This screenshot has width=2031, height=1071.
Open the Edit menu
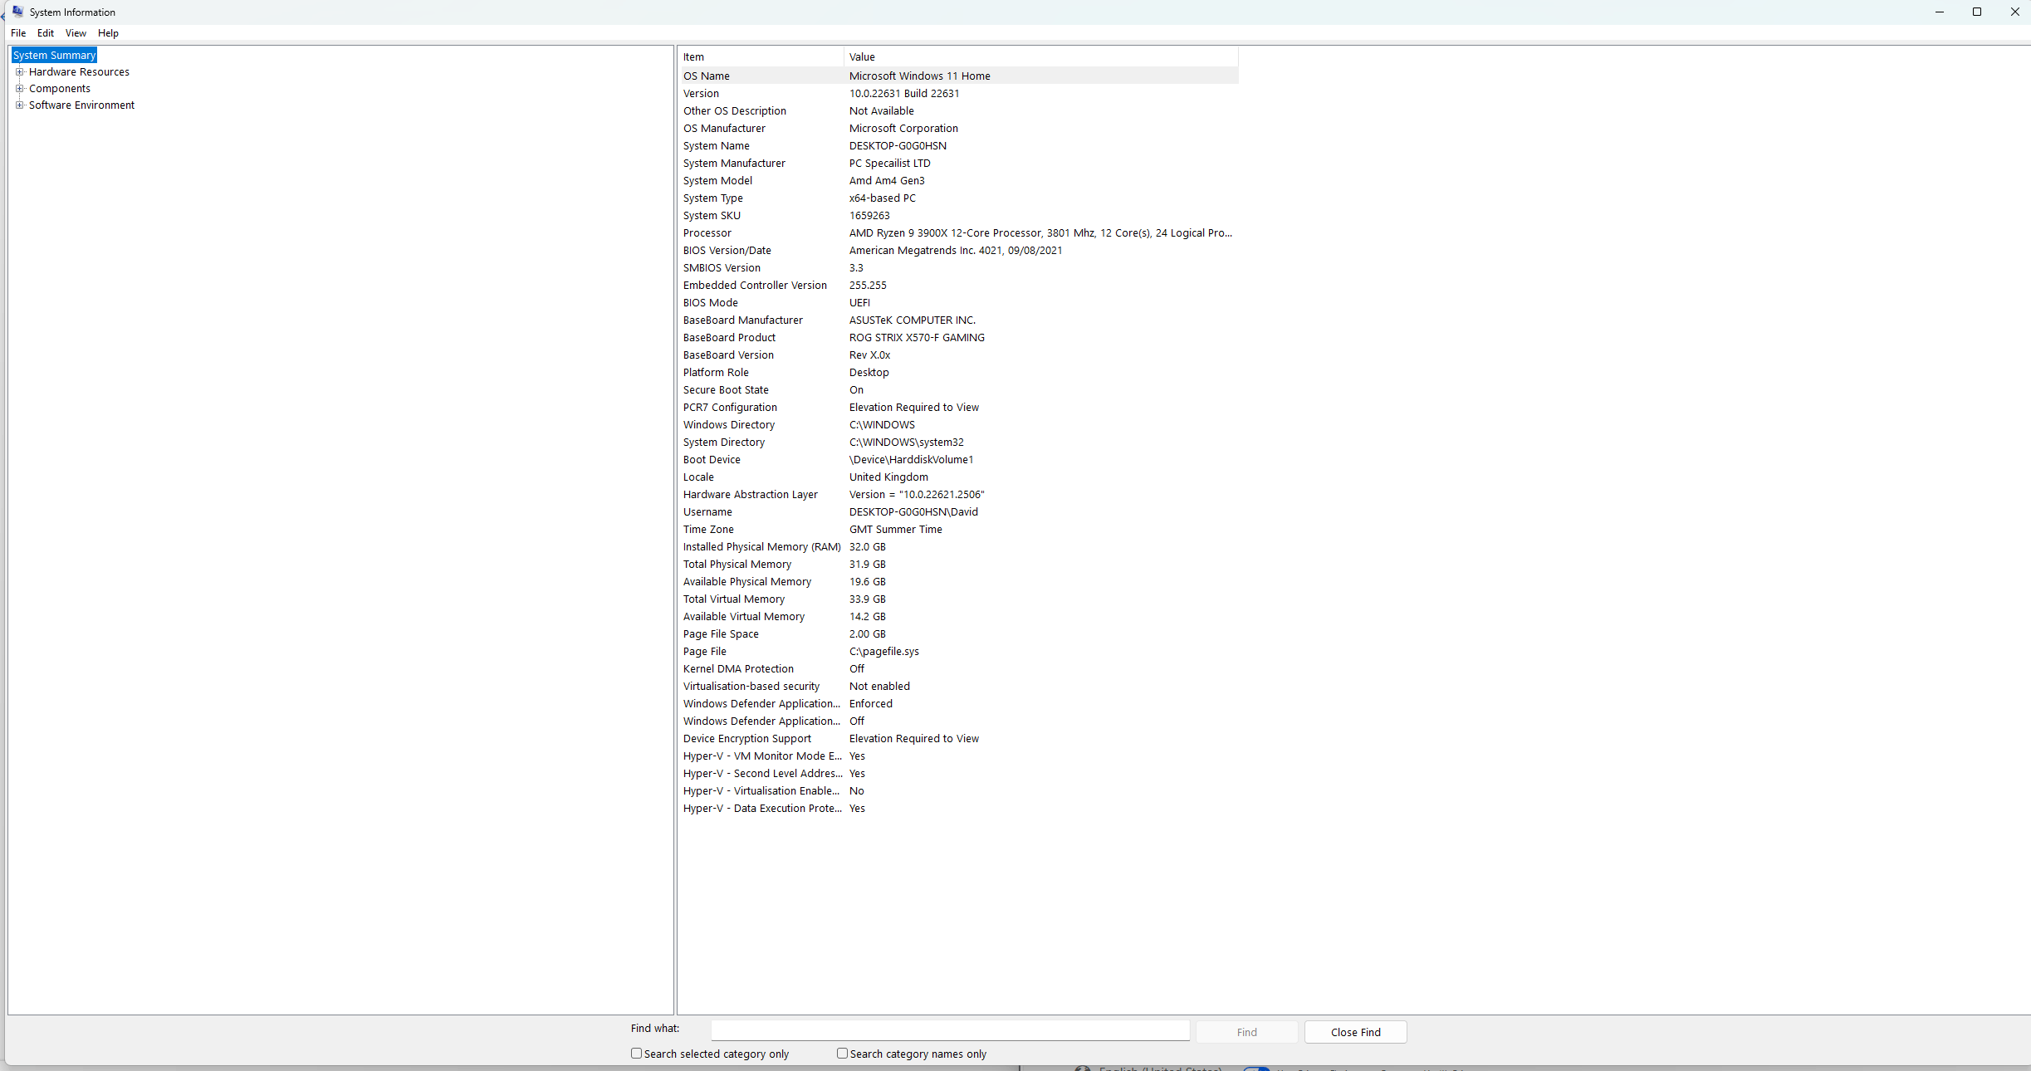(46, 33)
